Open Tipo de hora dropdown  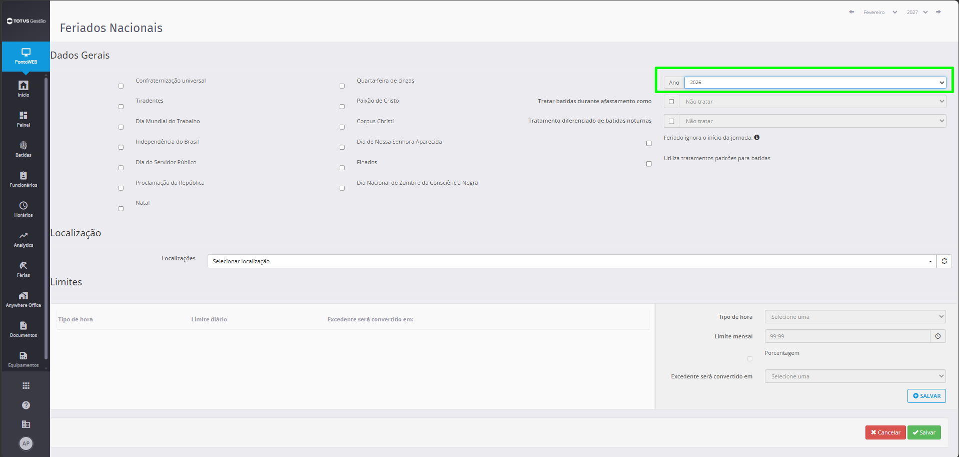click(855, 317)
